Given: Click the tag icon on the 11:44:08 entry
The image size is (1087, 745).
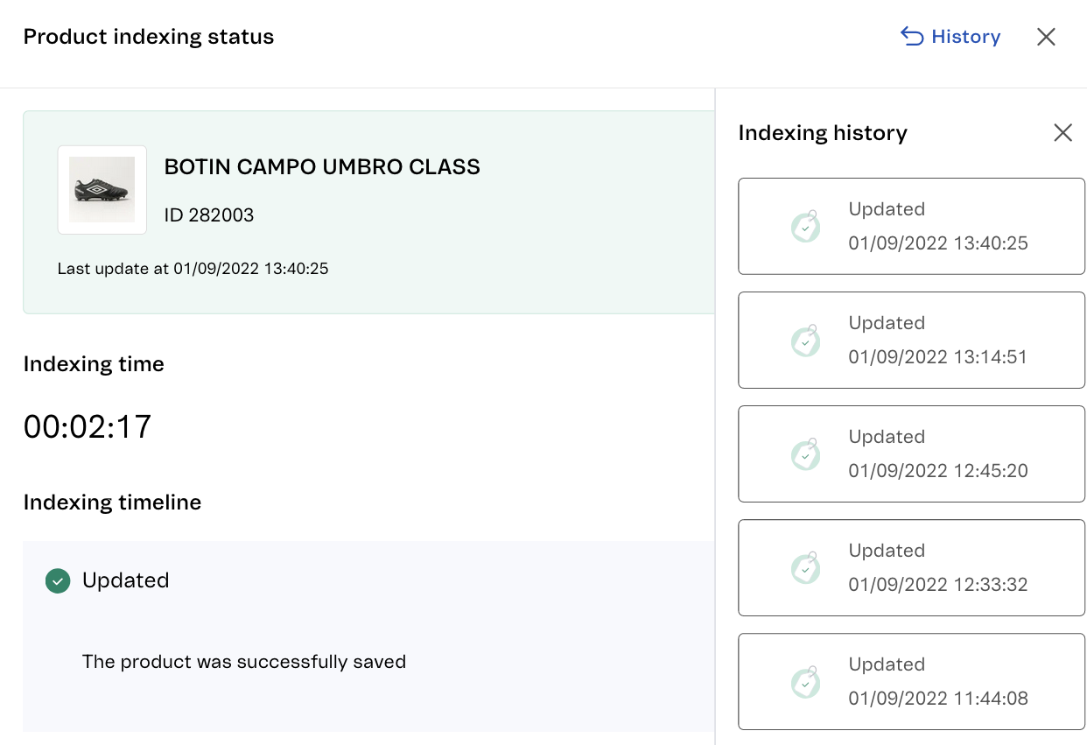Looking at the screenshot, I should 805,682.
